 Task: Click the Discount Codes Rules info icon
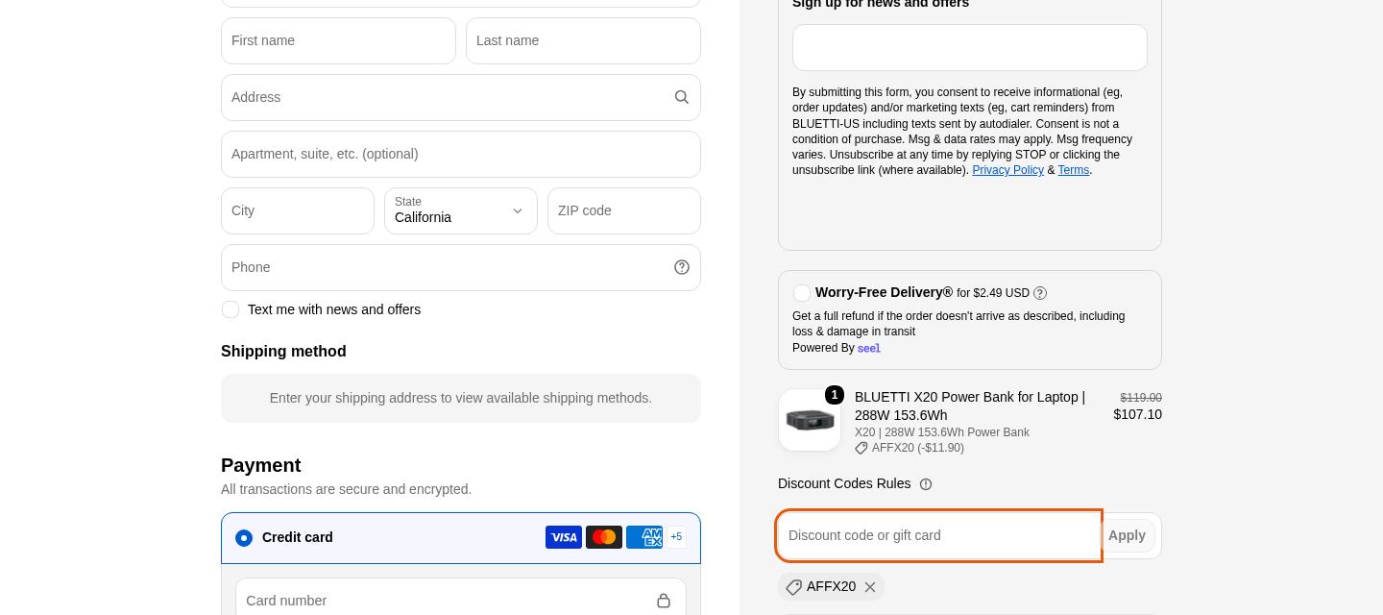click(926, 484)
